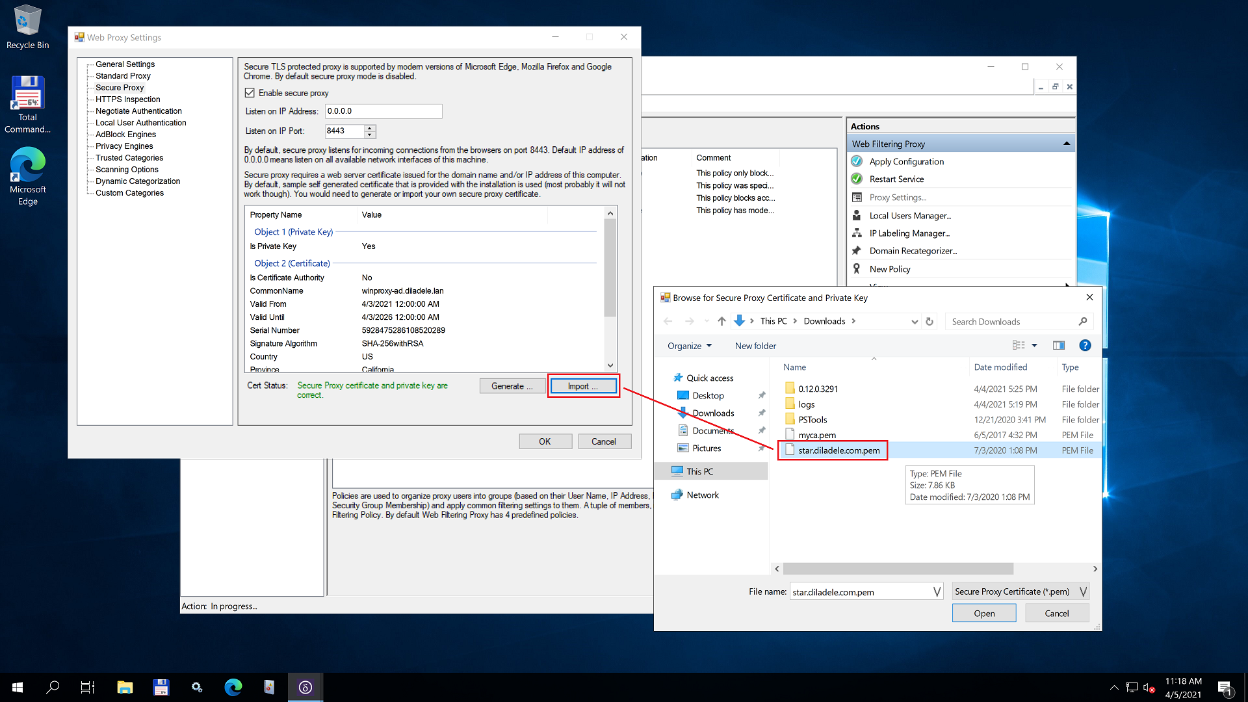Select Network in the navigation pane

702,495
